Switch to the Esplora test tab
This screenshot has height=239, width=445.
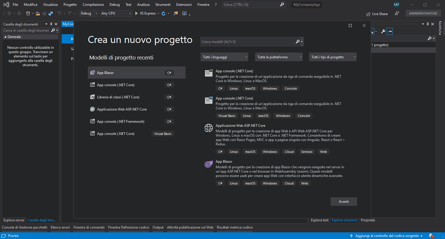(320, 220)
